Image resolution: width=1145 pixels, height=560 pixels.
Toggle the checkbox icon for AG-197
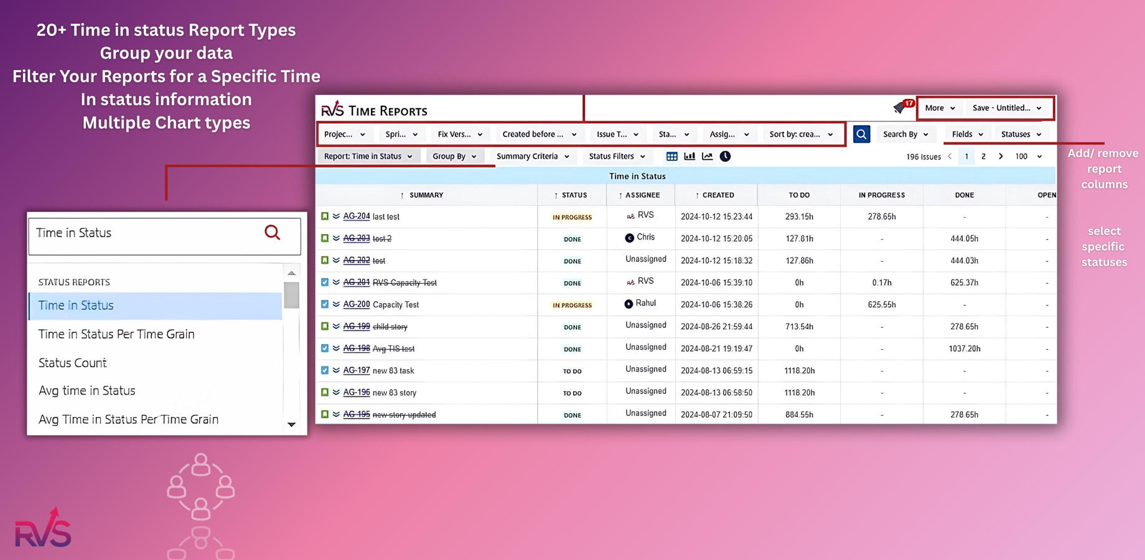pyautogui.click(x=325, y=370)
